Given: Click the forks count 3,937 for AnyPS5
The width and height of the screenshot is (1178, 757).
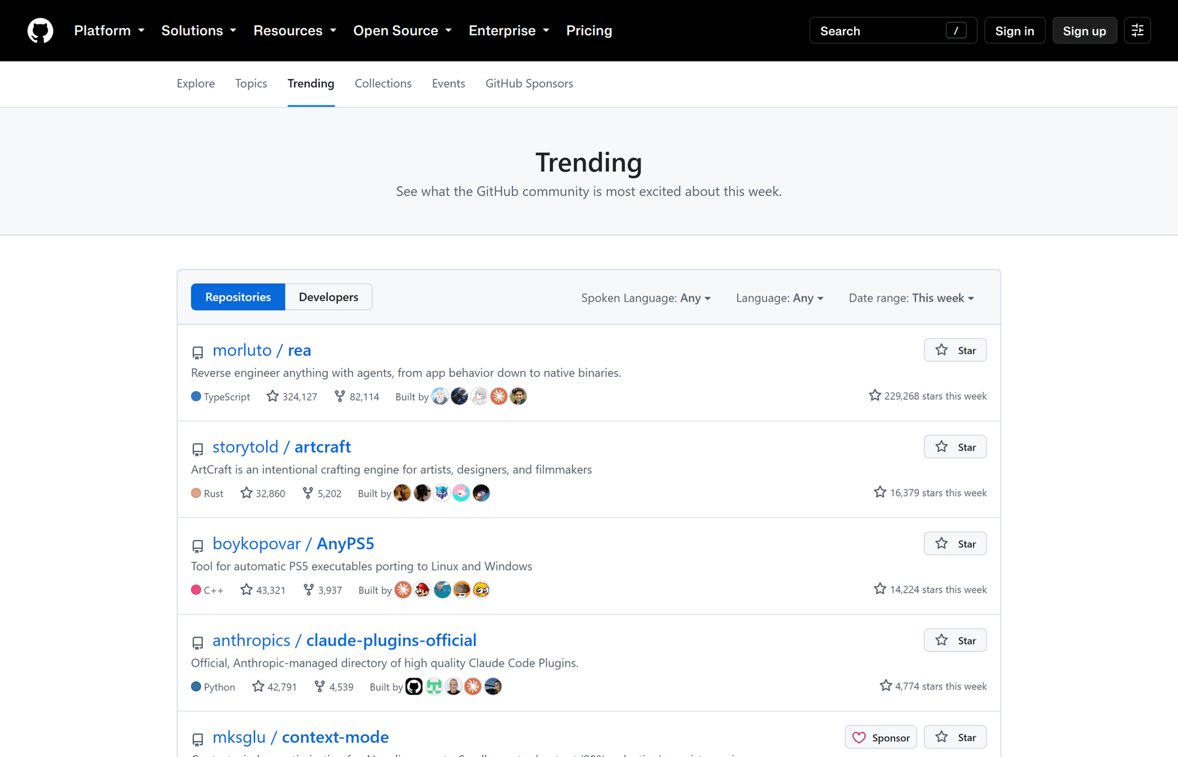Looking at the screenshot, I should [x=323, y=590].
